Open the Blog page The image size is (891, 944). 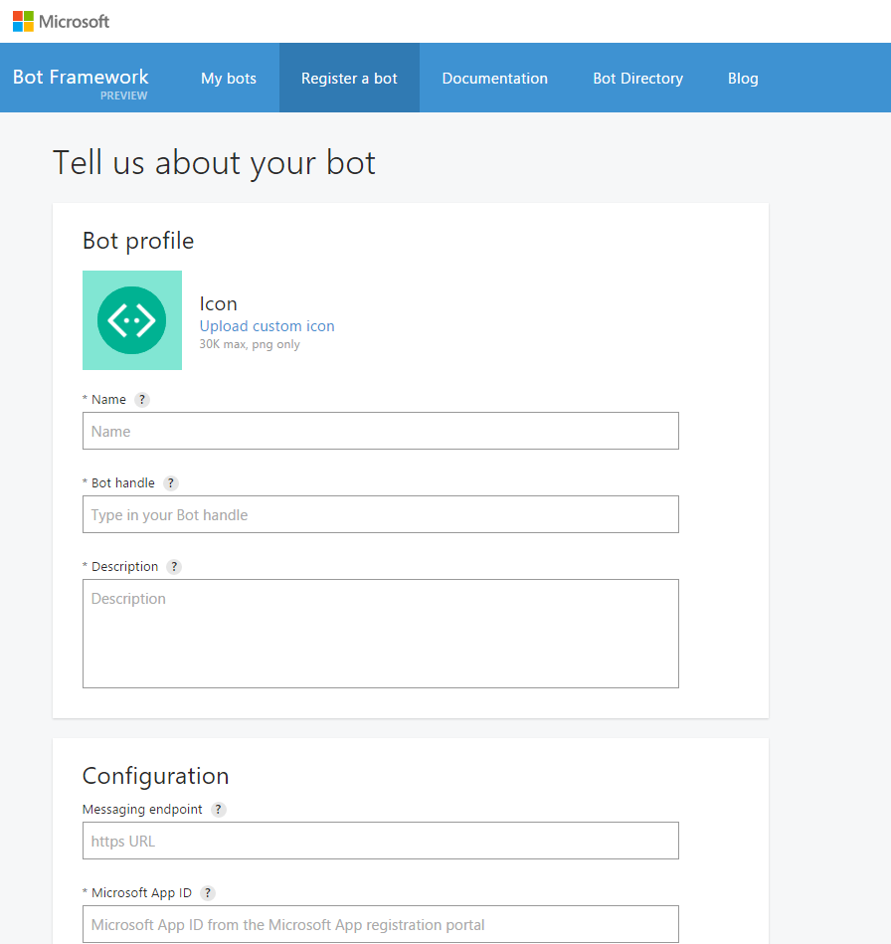coord(743,78)
